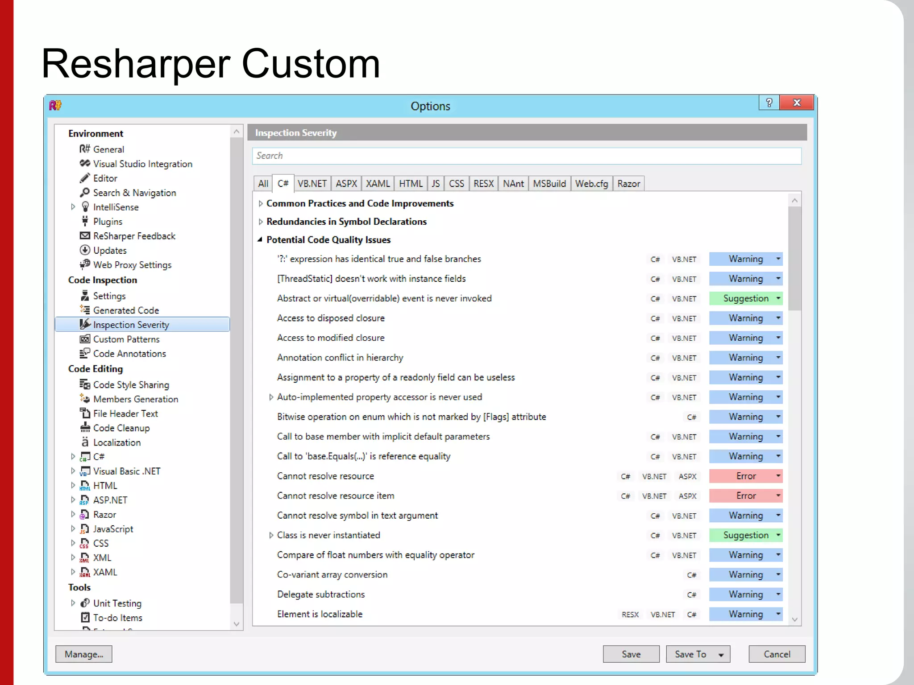Expand the IntelliSense tree node
The image size is (914, 685).
point(73,207)
